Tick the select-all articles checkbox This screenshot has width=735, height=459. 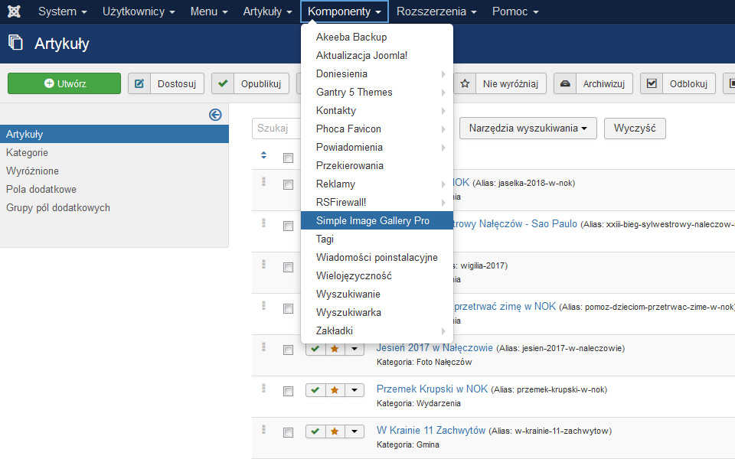point(289,158)
